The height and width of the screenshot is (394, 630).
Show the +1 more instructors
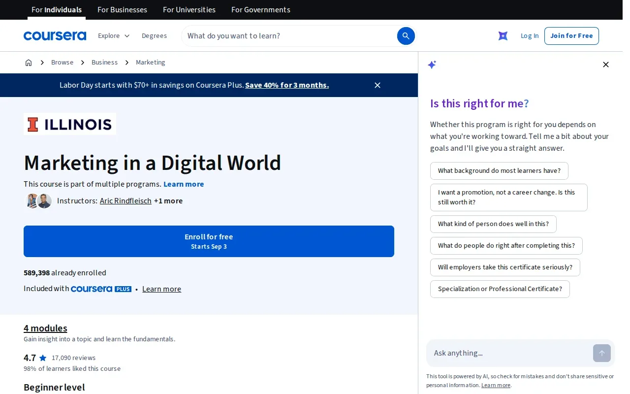168,201
